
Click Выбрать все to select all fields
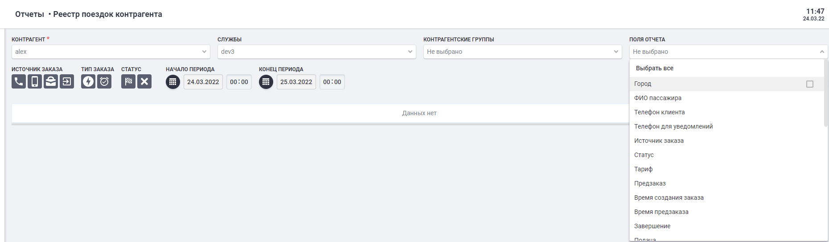[655, 68]
